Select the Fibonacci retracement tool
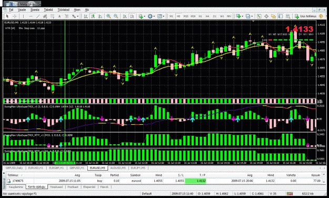 [52, 16]
